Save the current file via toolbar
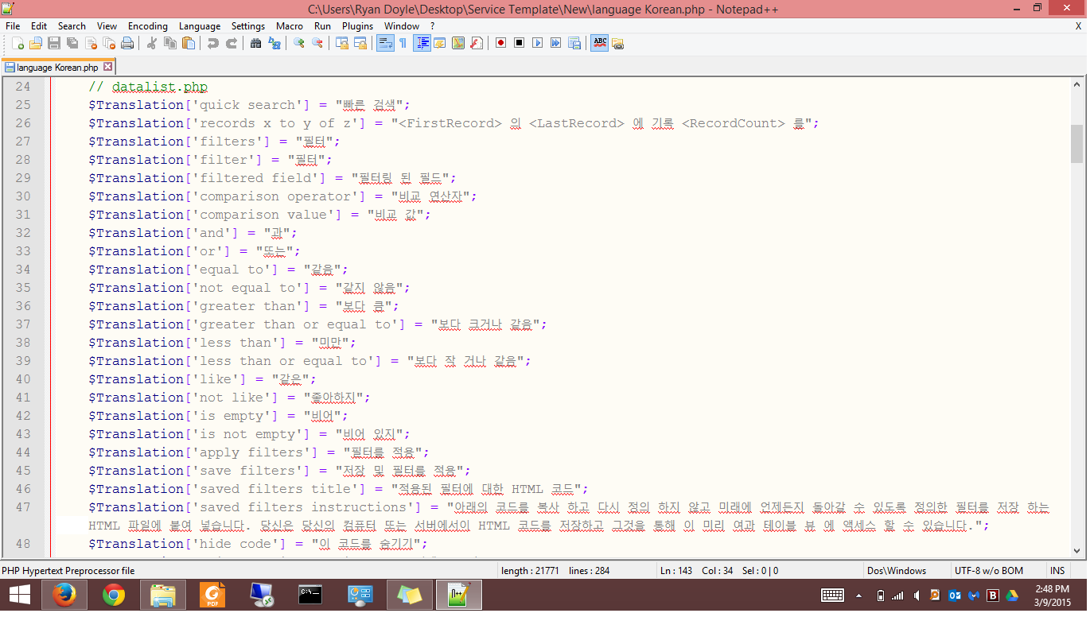 (x=54, y=43)
